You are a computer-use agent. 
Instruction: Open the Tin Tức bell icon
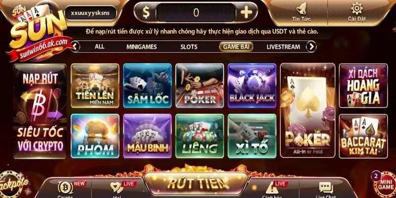pyautogui.click(x=301, y=8)
